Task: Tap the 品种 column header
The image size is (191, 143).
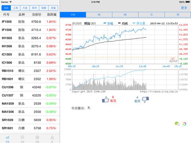Action: [x=21, y=14]
